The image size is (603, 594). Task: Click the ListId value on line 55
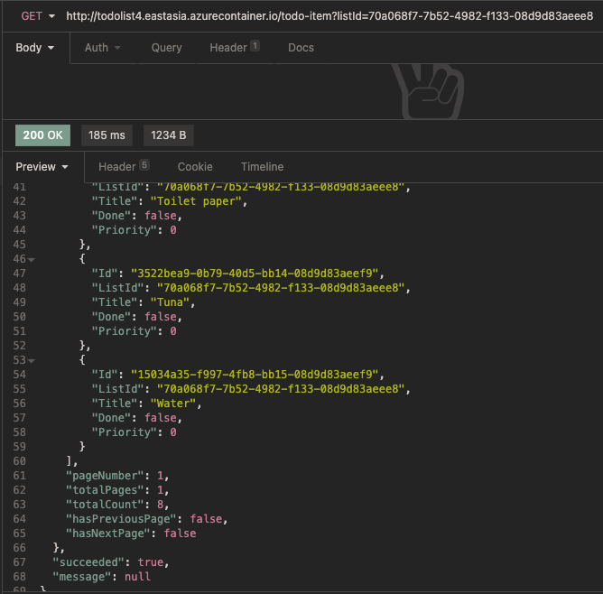tap(281, 389)
